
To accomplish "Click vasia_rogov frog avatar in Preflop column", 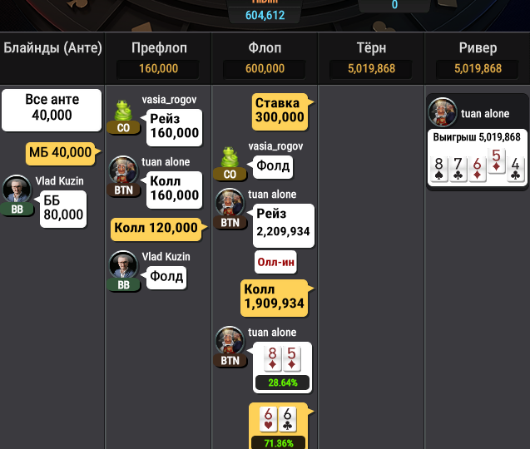I will tap(122, 110).
